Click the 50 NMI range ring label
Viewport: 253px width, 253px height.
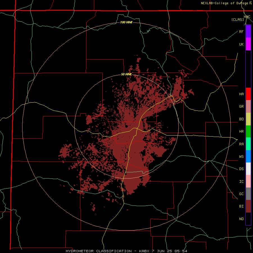[x=126, y=74]
